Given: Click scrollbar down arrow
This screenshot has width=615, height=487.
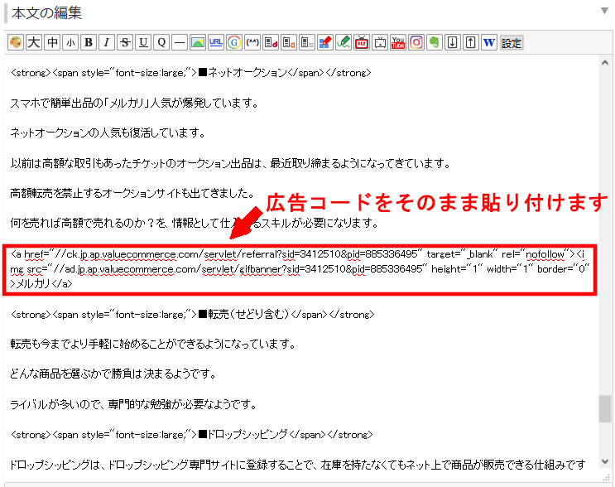Looking at the screenshot, I should pos(605,461).
